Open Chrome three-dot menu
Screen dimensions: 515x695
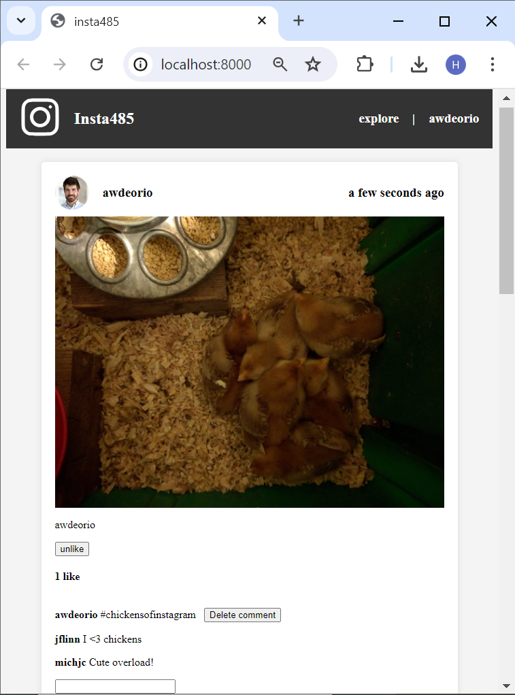click(493, 65)
